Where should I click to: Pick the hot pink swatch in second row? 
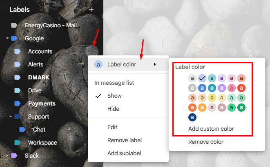(x=232, y=88)
